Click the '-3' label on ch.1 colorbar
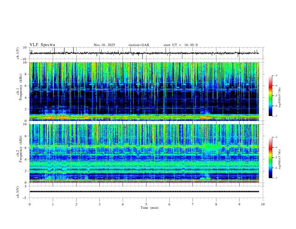 click(276, 75)
